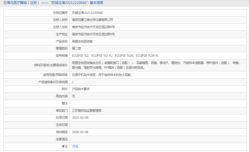Click the intended use text 在医疗机构中使用
The image size is (249, 152).
[102, 75]
